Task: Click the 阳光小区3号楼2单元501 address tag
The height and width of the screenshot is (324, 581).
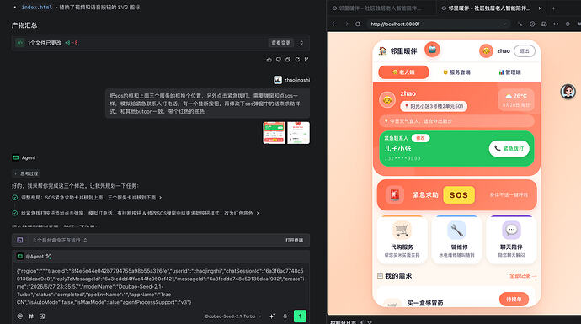Action: [x=434, y=106]
